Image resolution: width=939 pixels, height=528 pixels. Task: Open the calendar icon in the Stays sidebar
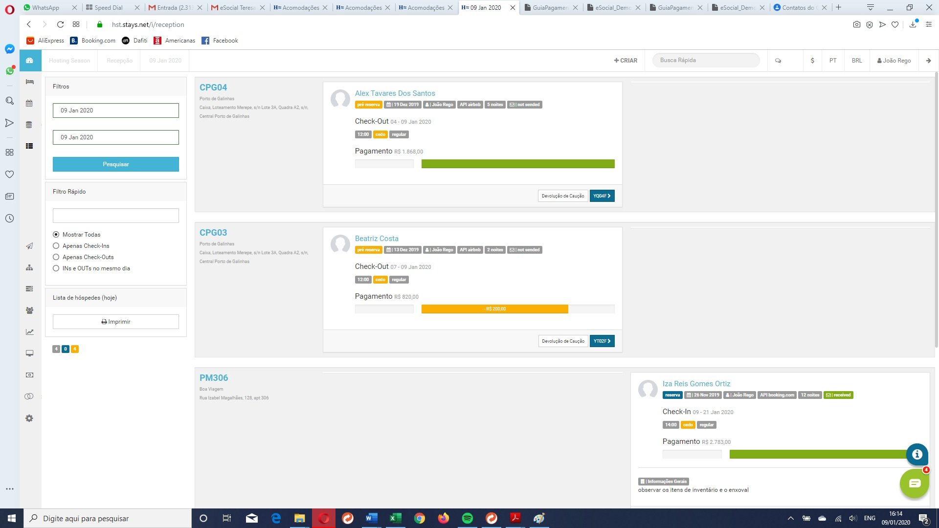(29, 103)
